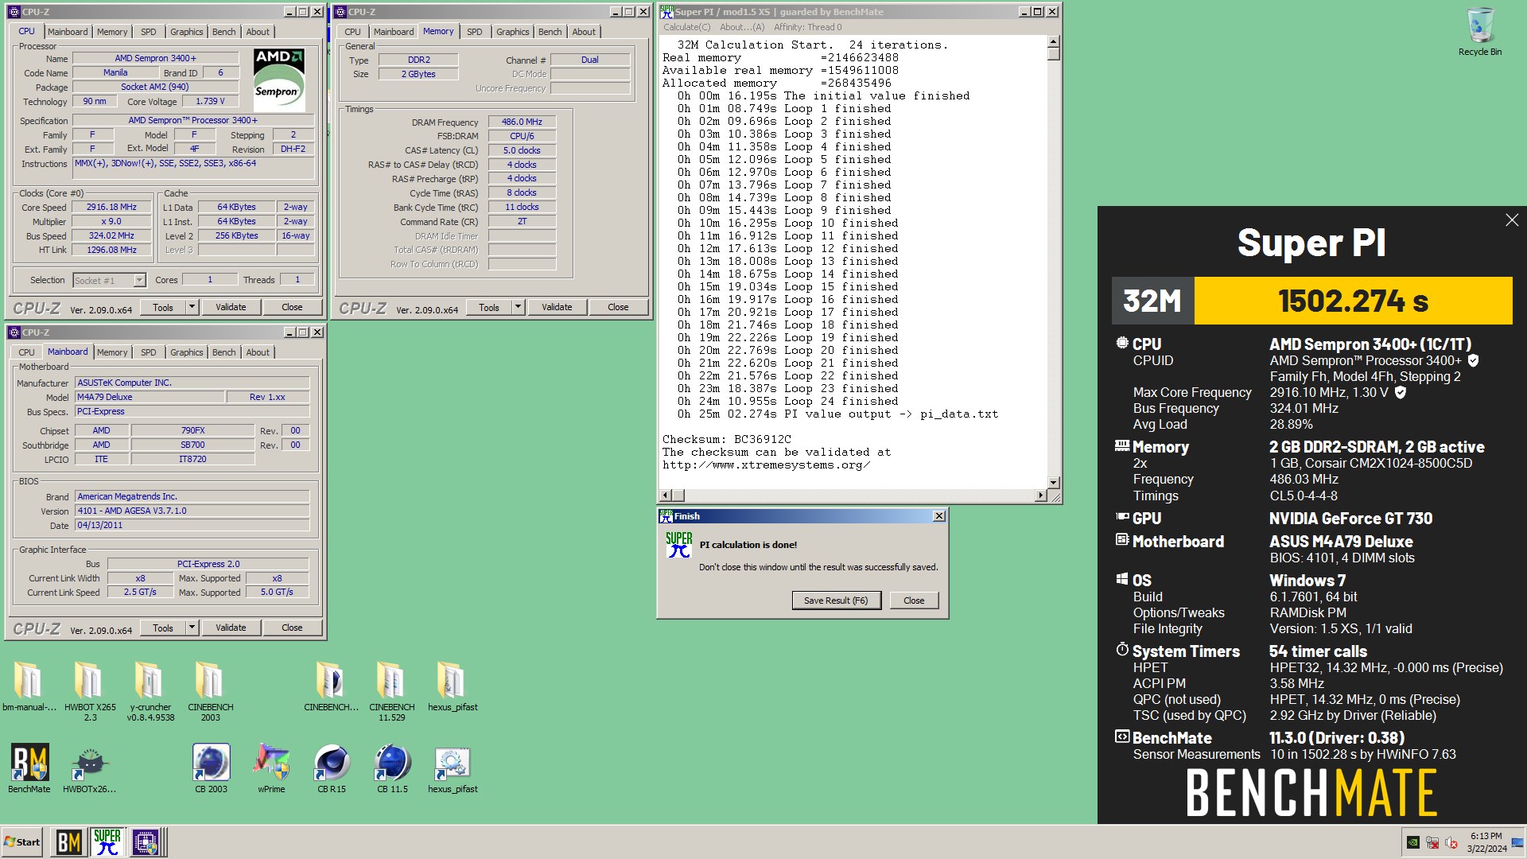Launch the CB 2003 shortcut

[x=211, y=768]
